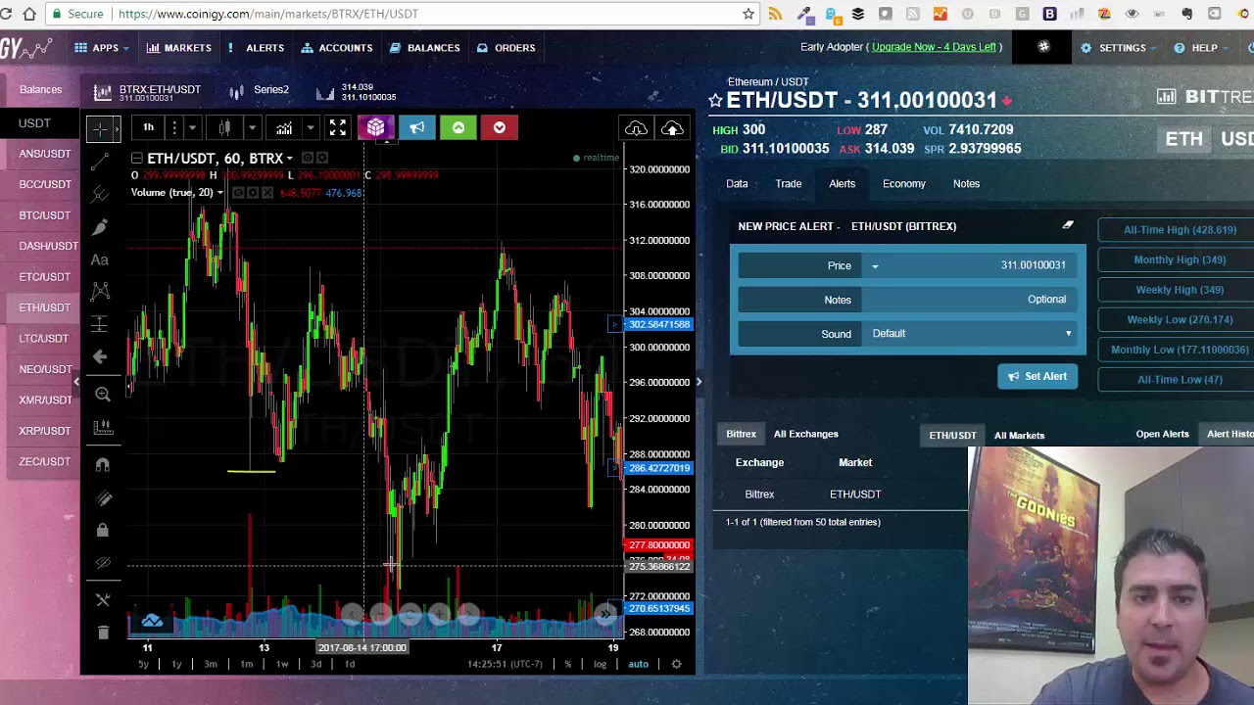Favorite ETH/USDT with the star icon
1254x705 pixels.
point(715,101)
